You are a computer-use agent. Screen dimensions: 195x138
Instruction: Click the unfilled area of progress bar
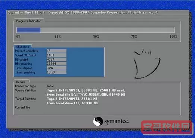coord(108,30)
